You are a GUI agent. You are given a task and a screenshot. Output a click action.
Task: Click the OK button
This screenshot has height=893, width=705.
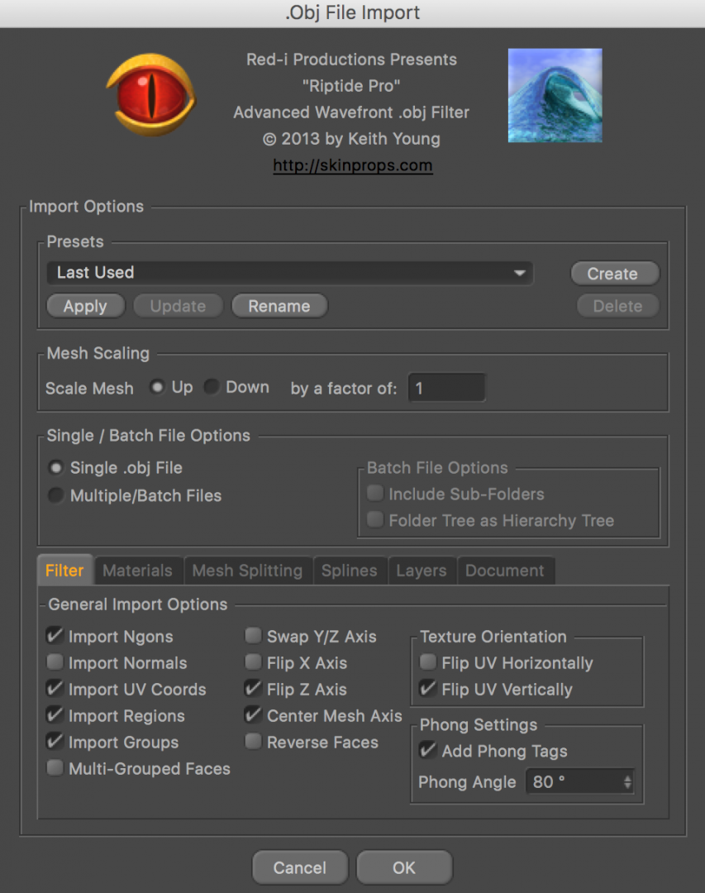404,867
